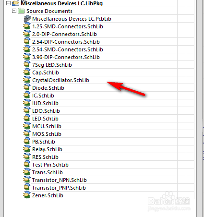Select the Transistor_PNP.SchLib document
The width and height of the screenshot is (204, 217).
point(59,188)
